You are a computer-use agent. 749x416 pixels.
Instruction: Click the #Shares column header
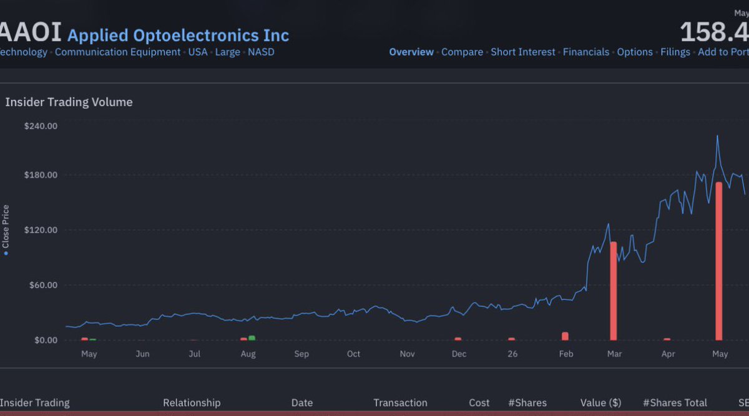(x=527, y=403)
